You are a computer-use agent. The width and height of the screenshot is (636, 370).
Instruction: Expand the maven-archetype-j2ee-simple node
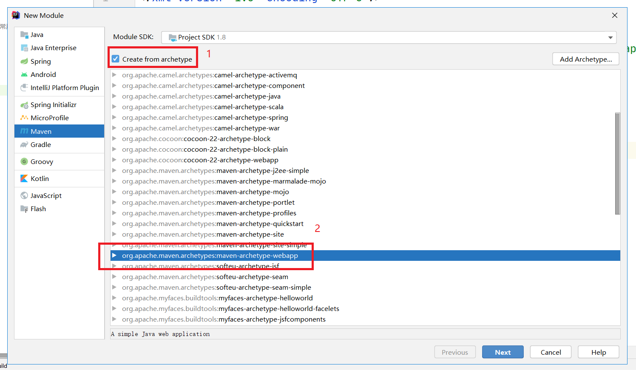[114, 170]
